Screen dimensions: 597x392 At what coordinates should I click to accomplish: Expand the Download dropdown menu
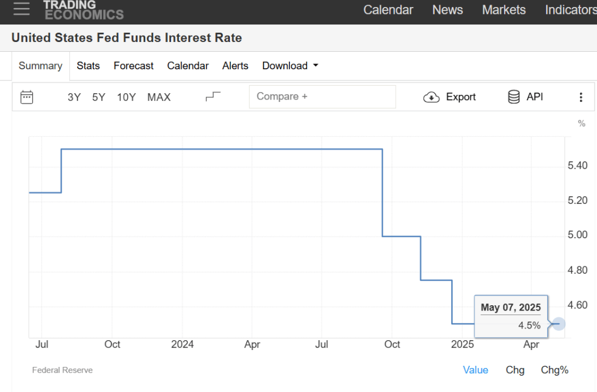290,66
